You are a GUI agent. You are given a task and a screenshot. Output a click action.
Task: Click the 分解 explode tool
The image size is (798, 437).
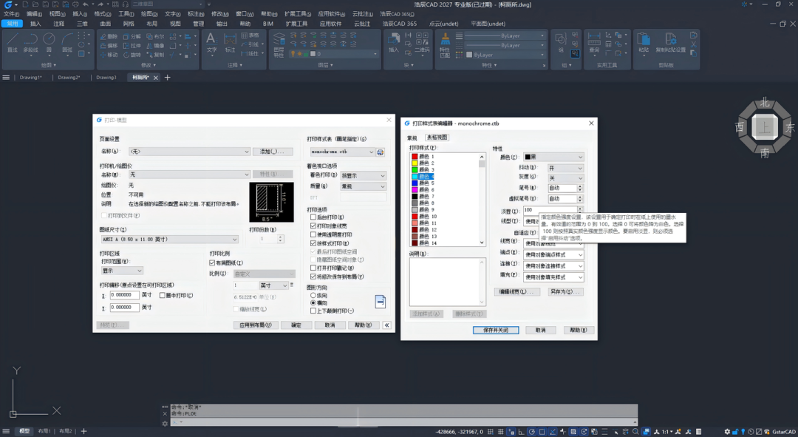tap(132, 37)
